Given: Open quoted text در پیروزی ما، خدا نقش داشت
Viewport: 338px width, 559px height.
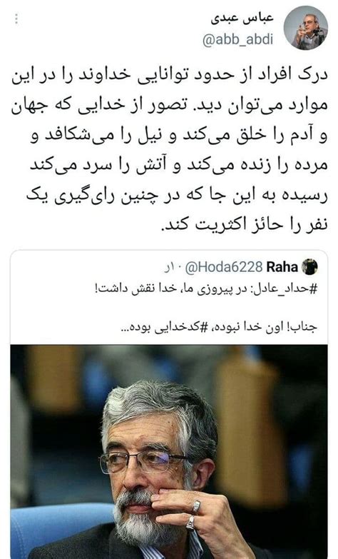Looking at the screenshot, I should 173,288.
